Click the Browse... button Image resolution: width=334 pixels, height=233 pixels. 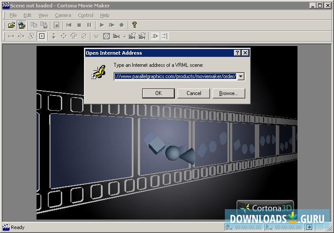pyautogui.click(x=229, y=93)
